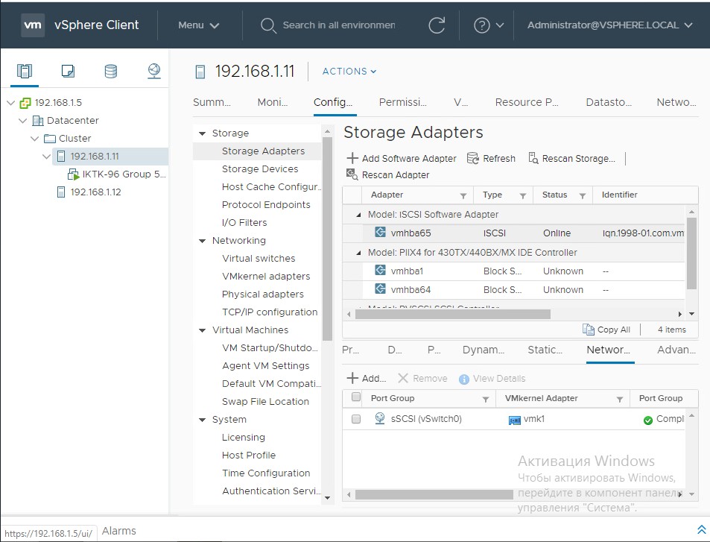Open Licensing settings
710x542 pixels.
pos(243,438)
